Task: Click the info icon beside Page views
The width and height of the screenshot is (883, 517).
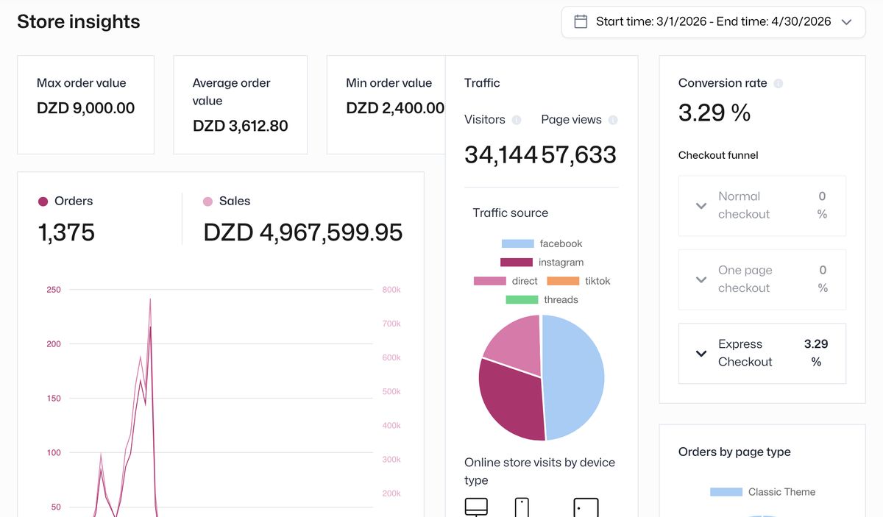Action: click(613, 120)
